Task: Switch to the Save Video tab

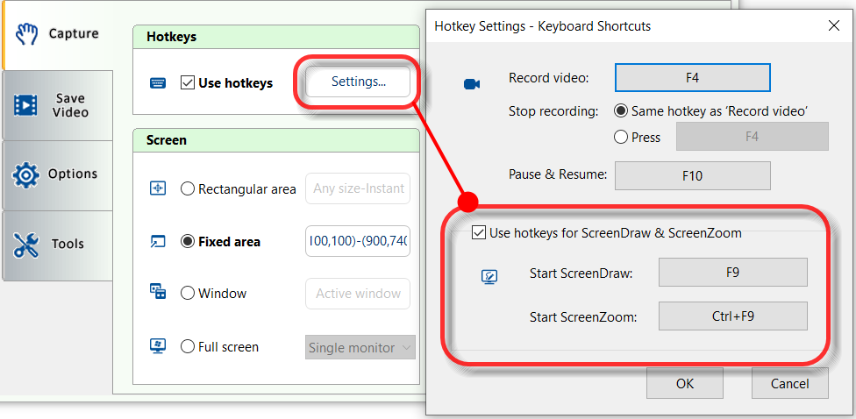Action: point(57,105)
